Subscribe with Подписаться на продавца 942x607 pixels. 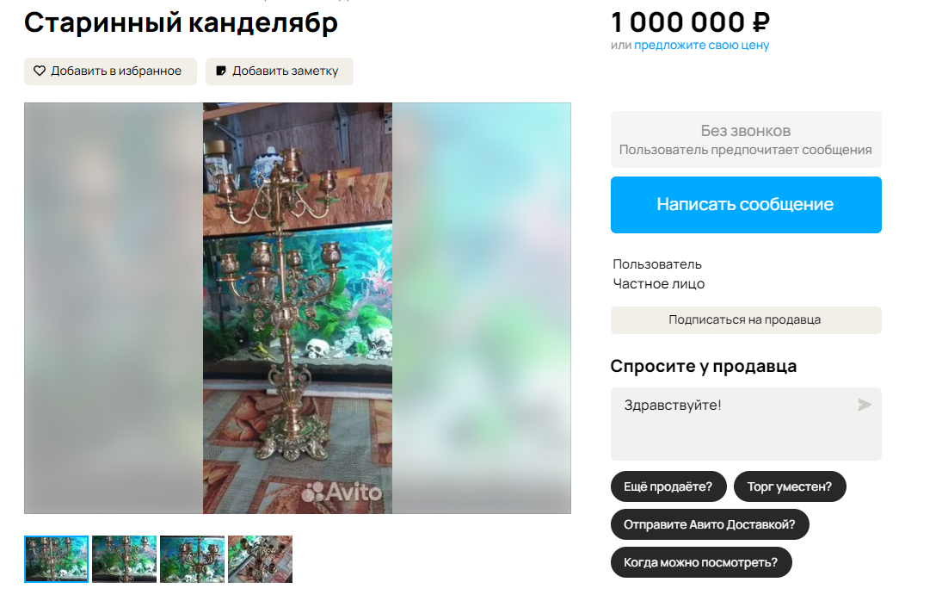tap(746, 320)
